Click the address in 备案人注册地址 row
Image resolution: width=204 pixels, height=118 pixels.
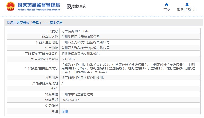tap(85, 42)
